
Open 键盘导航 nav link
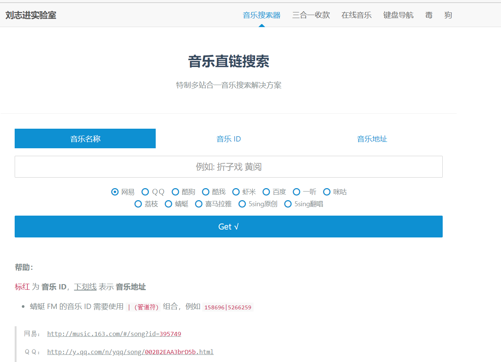[398, 15]
